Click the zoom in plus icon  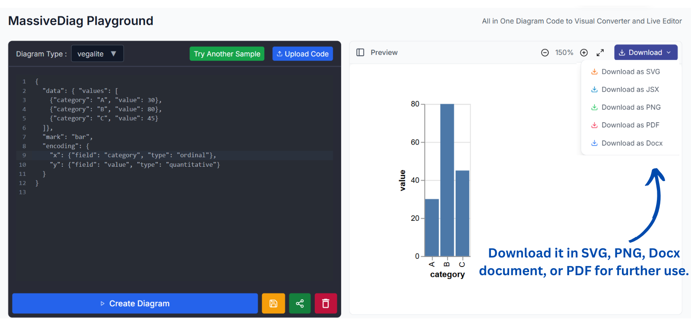point(584,53)
